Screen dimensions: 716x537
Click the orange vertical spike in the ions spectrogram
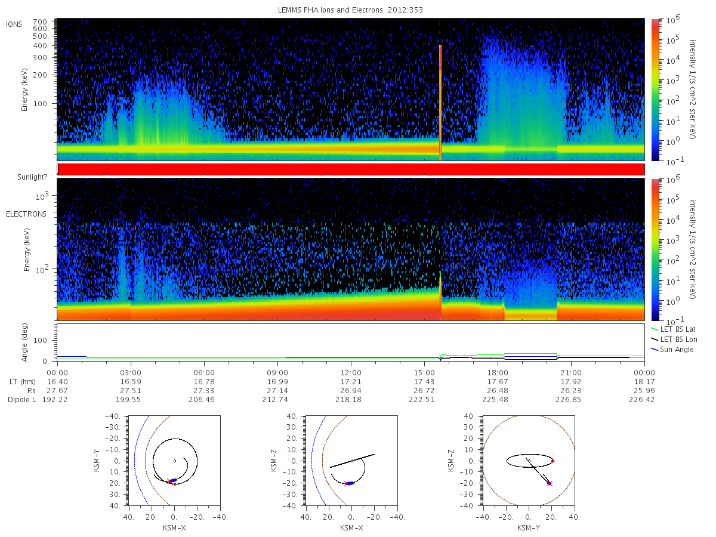[440, 103]
